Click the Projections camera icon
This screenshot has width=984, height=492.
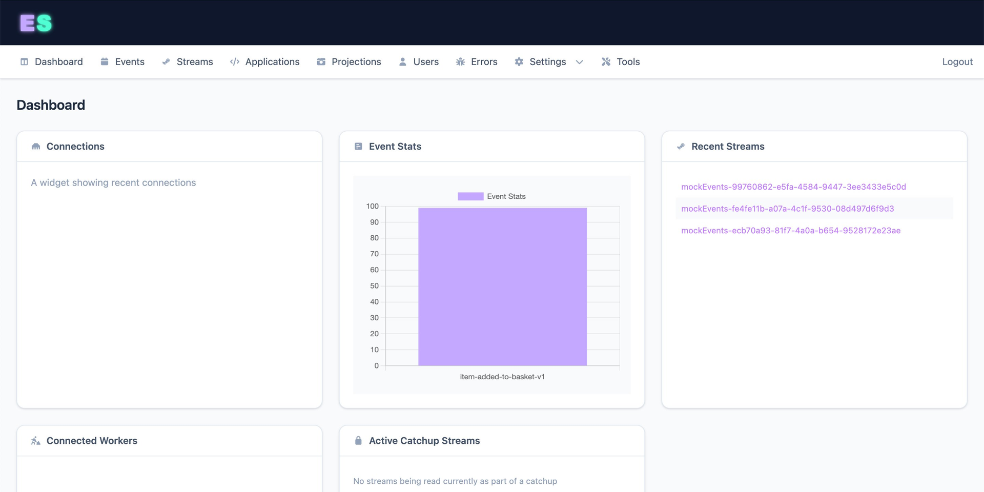click(x=321, y=61)
